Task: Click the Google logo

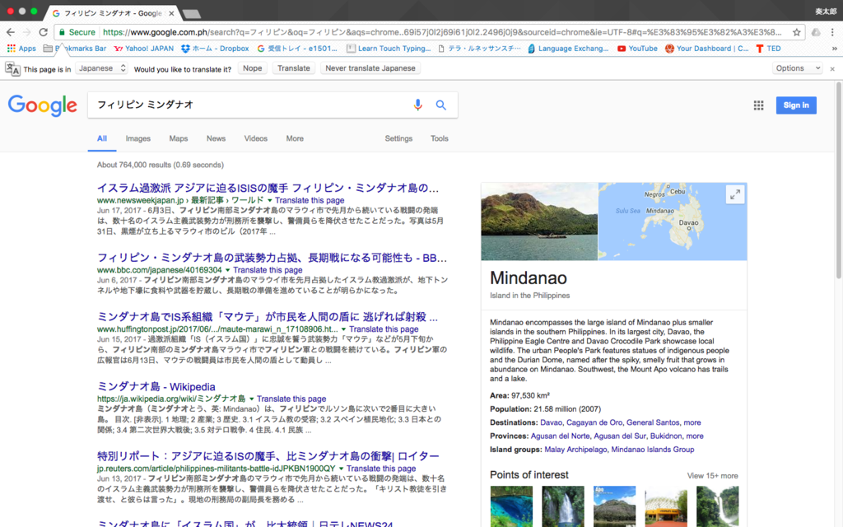Action: (x=43, y=105)
